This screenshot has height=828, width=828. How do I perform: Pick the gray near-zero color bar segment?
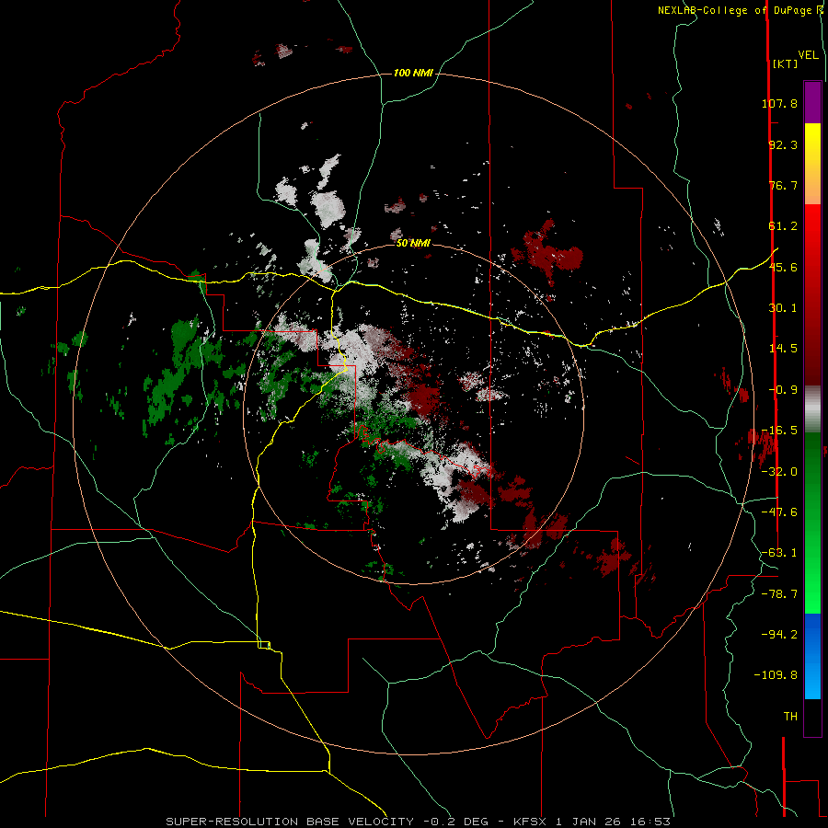tap(812, 409)
